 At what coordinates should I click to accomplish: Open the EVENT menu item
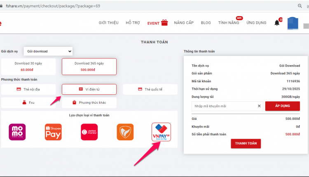[x=153, y=23]
